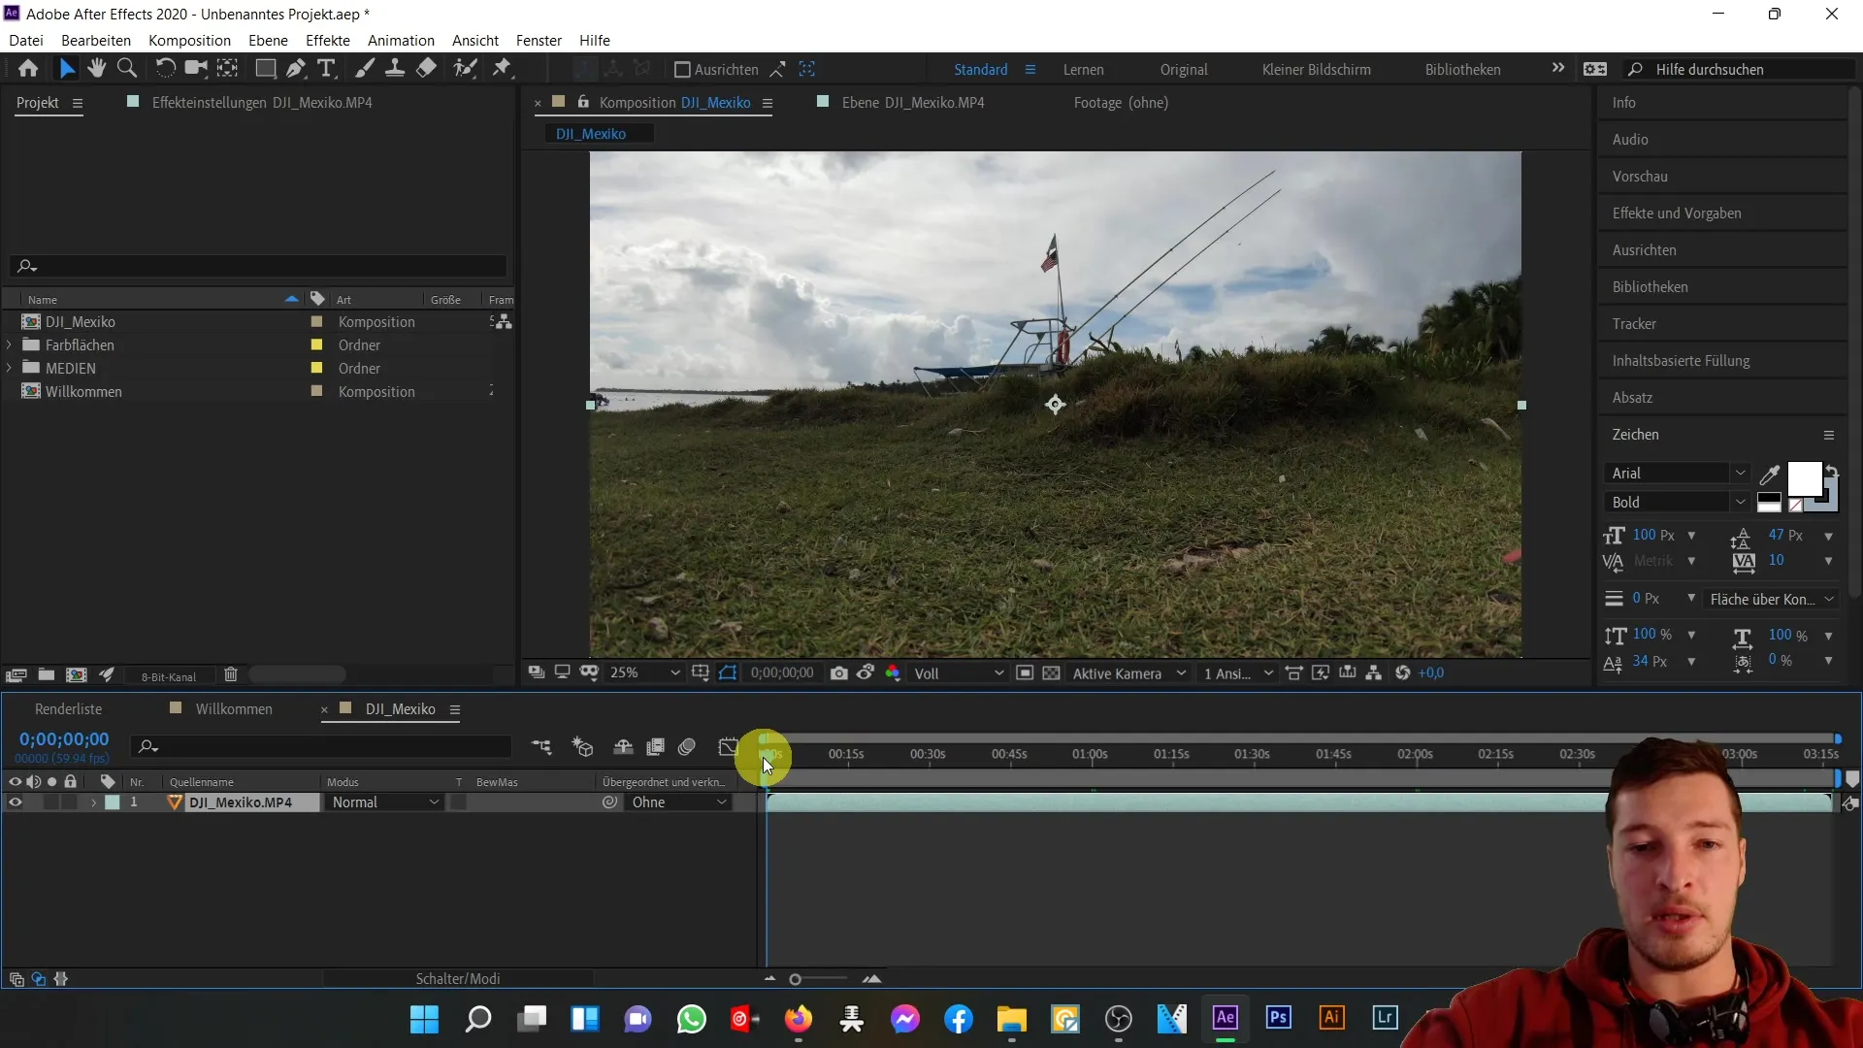
Task: Click the DJI_Mexiko tab in timeline
Action: (399, 709)
